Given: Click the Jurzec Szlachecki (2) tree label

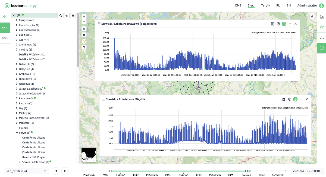Looking at the screenshot, I should pos(31,88).
